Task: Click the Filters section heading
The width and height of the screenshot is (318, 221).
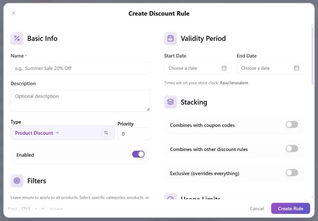Action: [37, 181]
